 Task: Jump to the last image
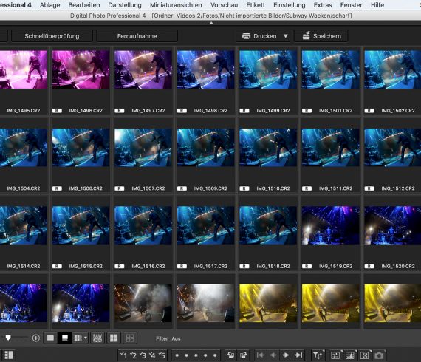pyautogui.click(x=298, y=355)
